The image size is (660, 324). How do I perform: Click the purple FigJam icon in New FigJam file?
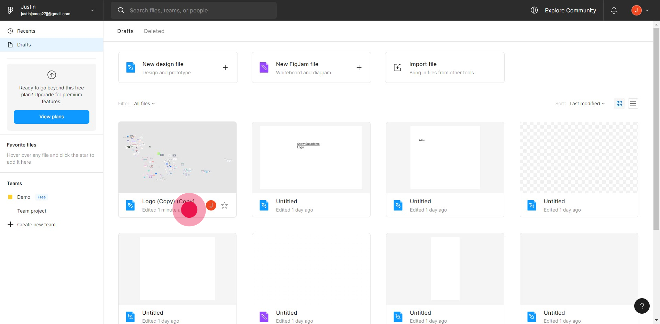(x=264, y=67)
